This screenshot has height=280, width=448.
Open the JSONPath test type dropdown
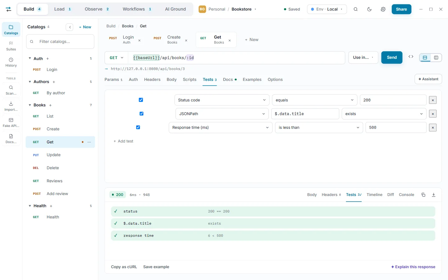click(x=222, y=114)
